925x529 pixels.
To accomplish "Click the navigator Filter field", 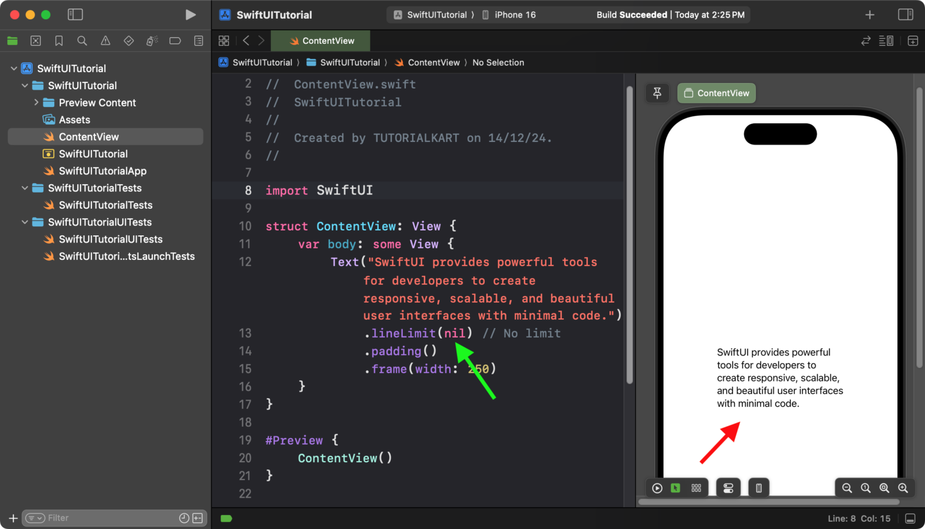I will point(114,518).
